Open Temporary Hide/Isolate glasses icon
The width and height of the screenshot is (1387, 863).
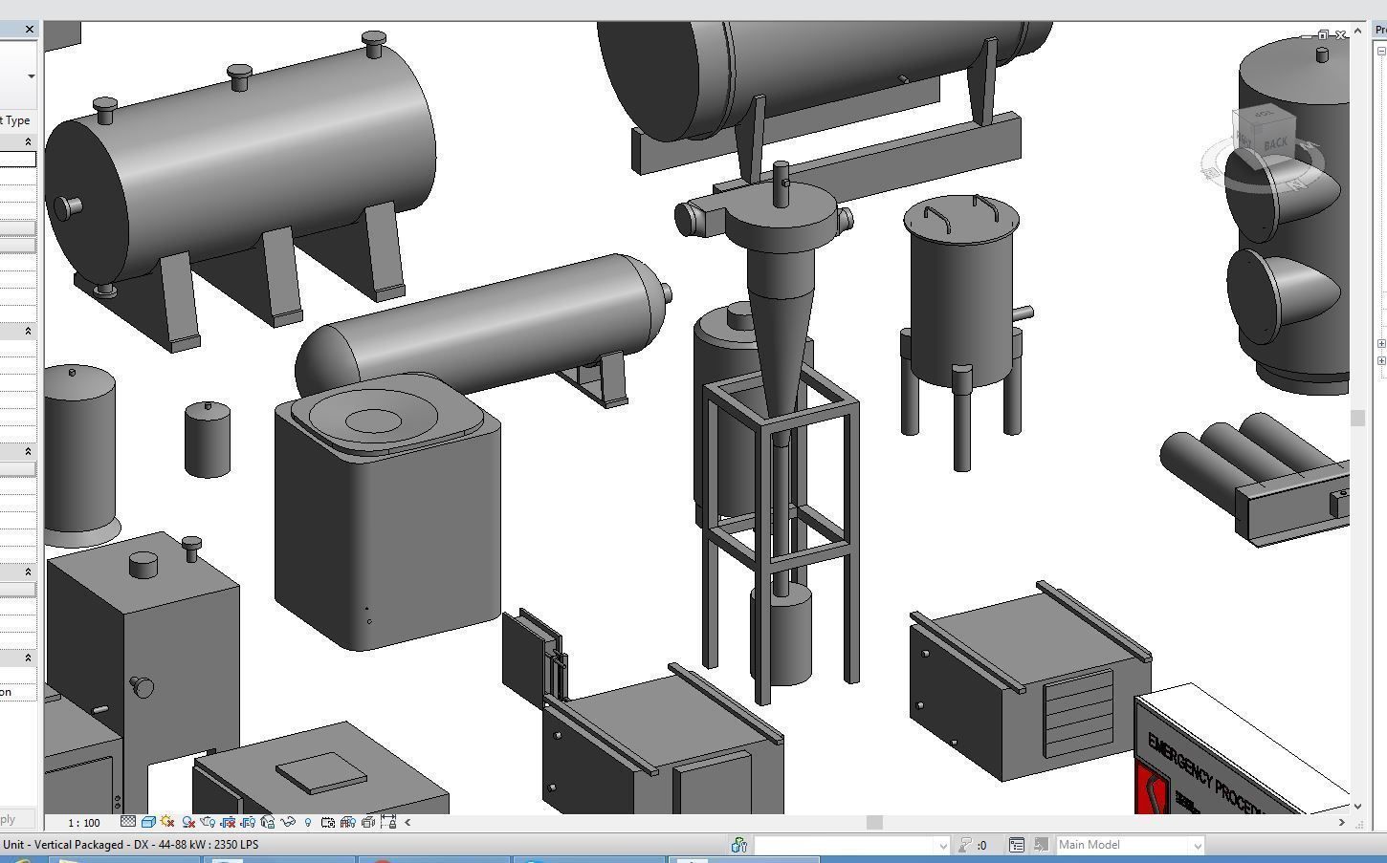[287, 822]
